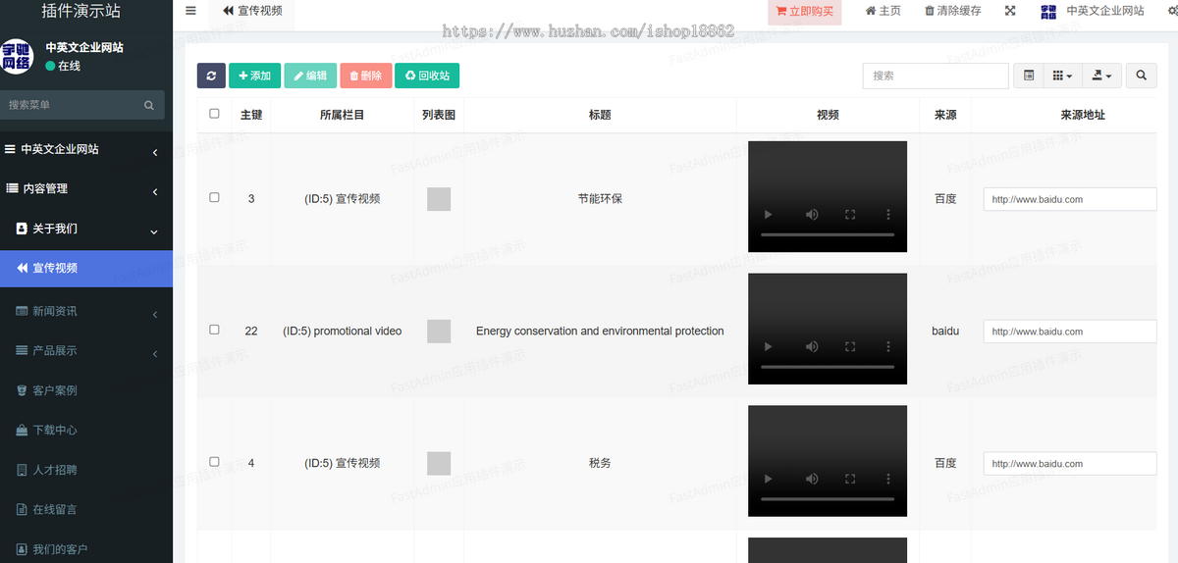
Task: Mute the video in the 税务 row
Action: (x=812, y=479)
